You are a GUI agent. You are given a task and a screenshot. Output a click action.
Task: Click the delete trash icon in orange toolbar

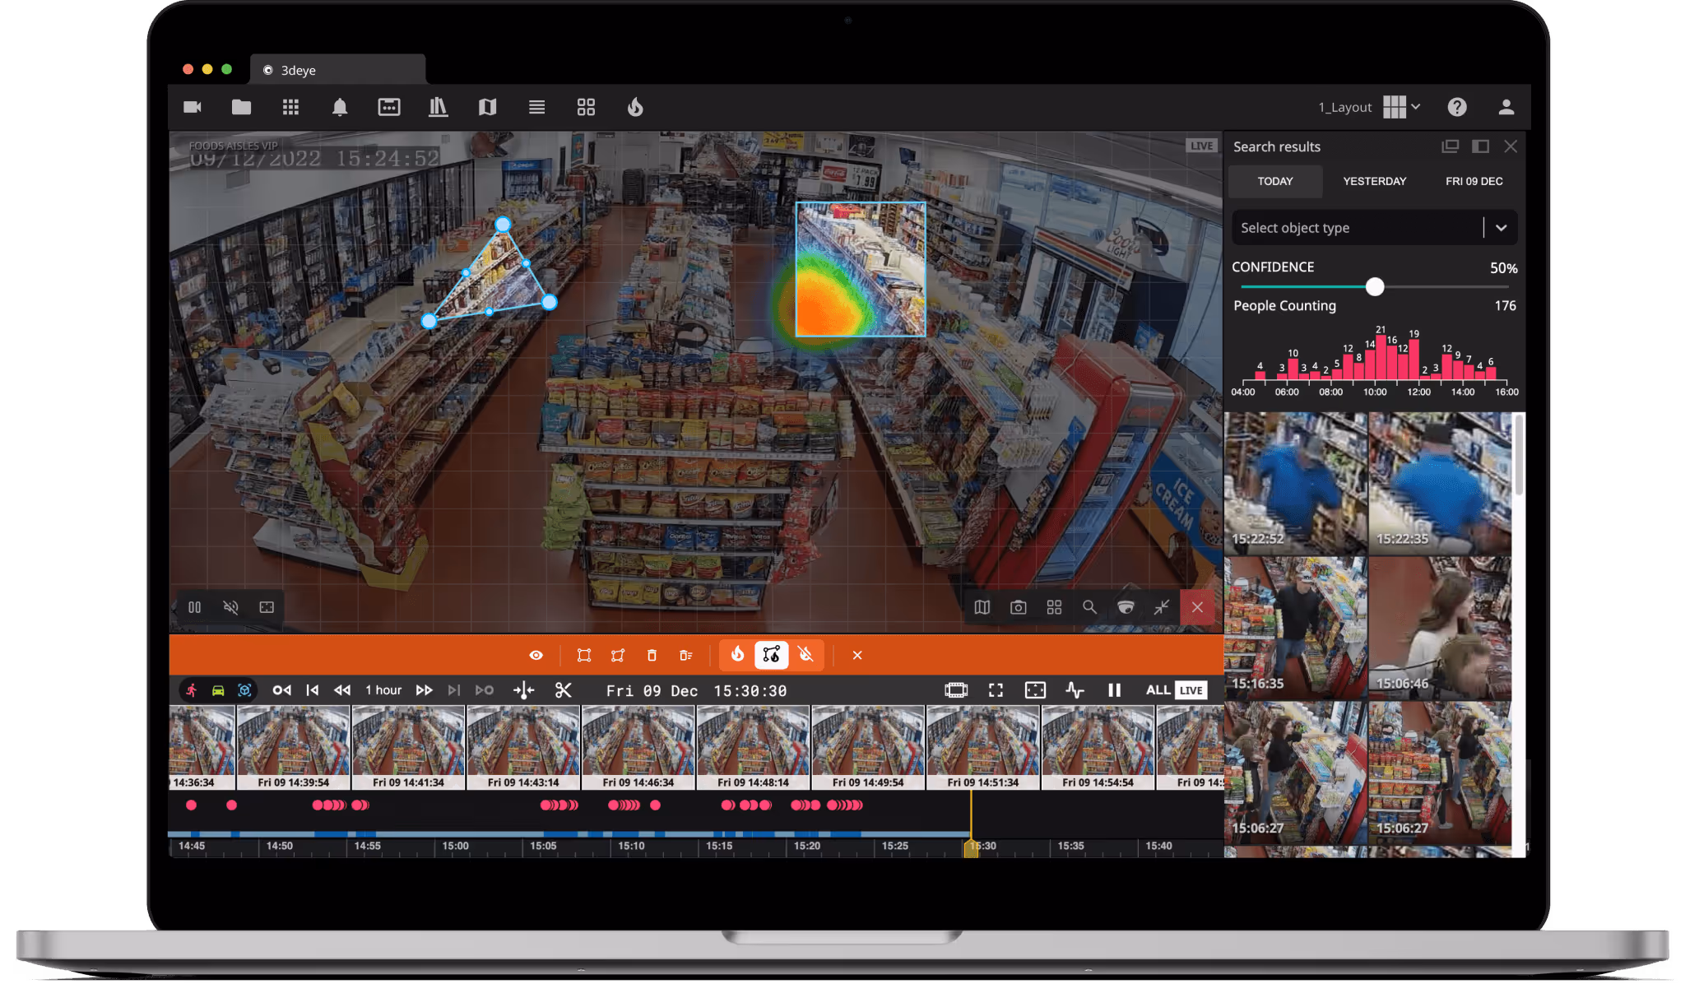pos(652,655)
